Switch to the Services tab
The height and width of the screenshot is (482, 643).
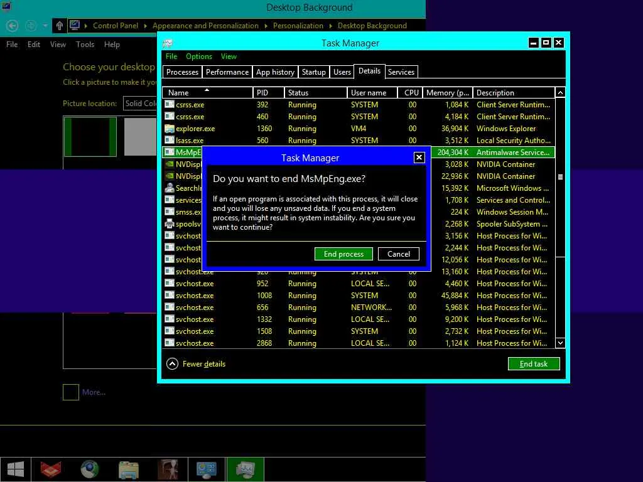(401, 72)
